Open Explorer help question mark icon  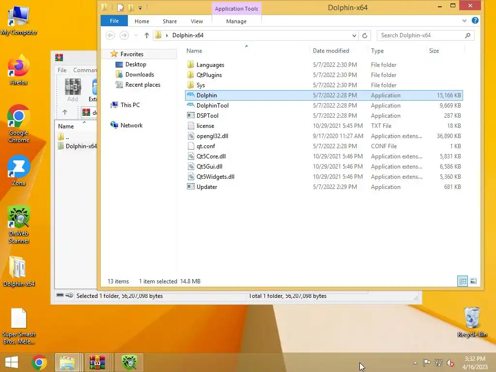point(475,20)
